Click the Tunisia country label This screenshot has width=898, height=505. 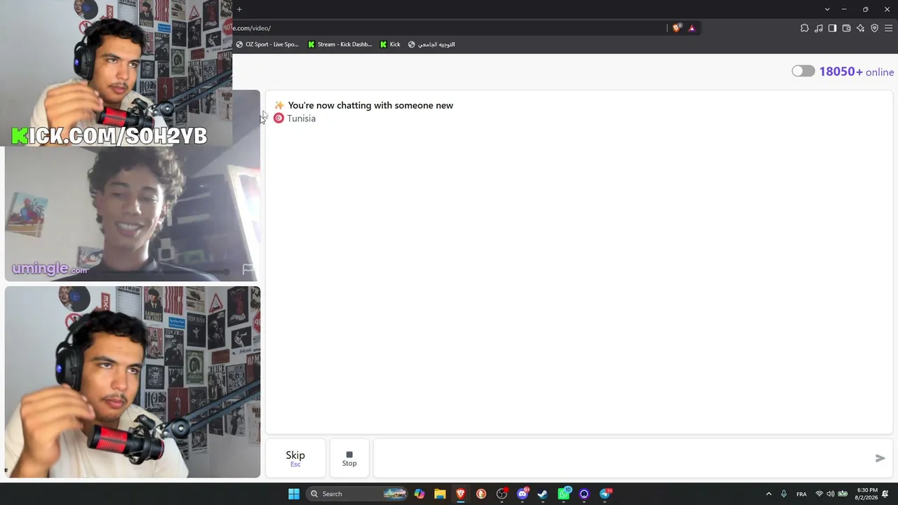point(301,119)
